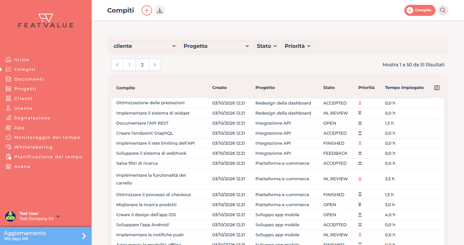The height and width of the screenshot is (245, 464).
Task: Sort by the Creato column header
Action: point(219,88)
